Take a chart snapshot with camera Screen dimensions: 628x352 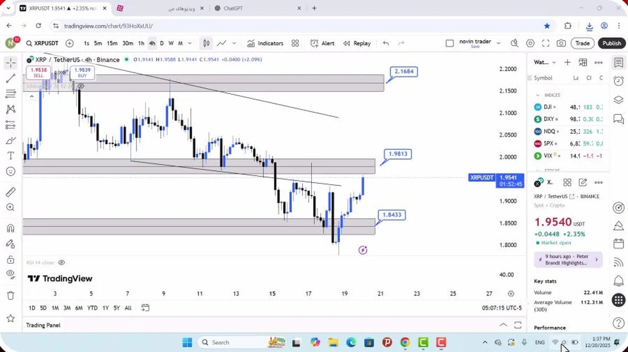pos(561,43)
